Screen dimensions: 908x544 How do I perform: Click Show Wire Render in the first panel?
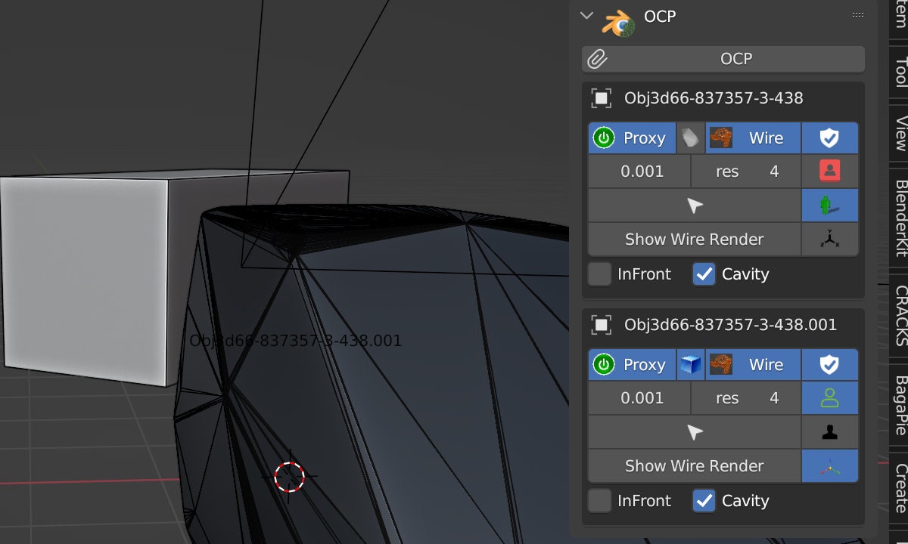pos(693,239)
